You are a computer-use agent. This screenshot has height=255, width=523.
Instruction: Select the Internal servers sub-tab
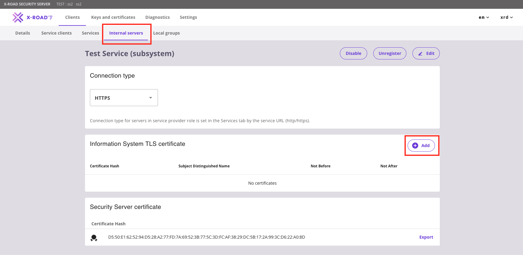(126, 33)
